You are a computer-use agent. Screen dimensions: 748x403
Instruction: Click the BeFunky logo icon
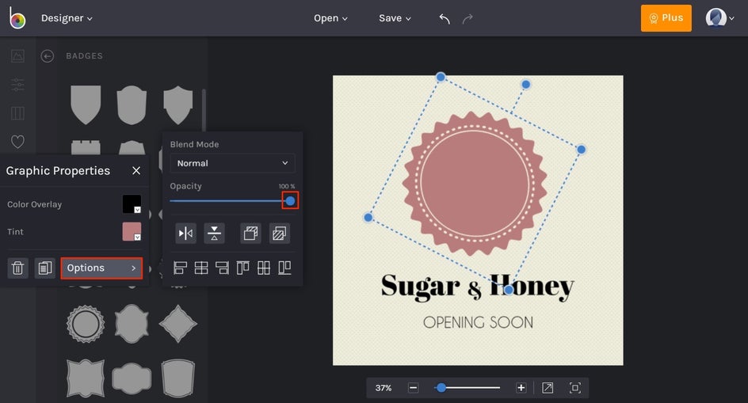tap(17, 18)
